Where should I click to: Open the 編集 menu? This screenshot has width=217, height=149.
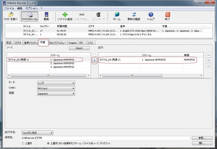click(20, 8)
